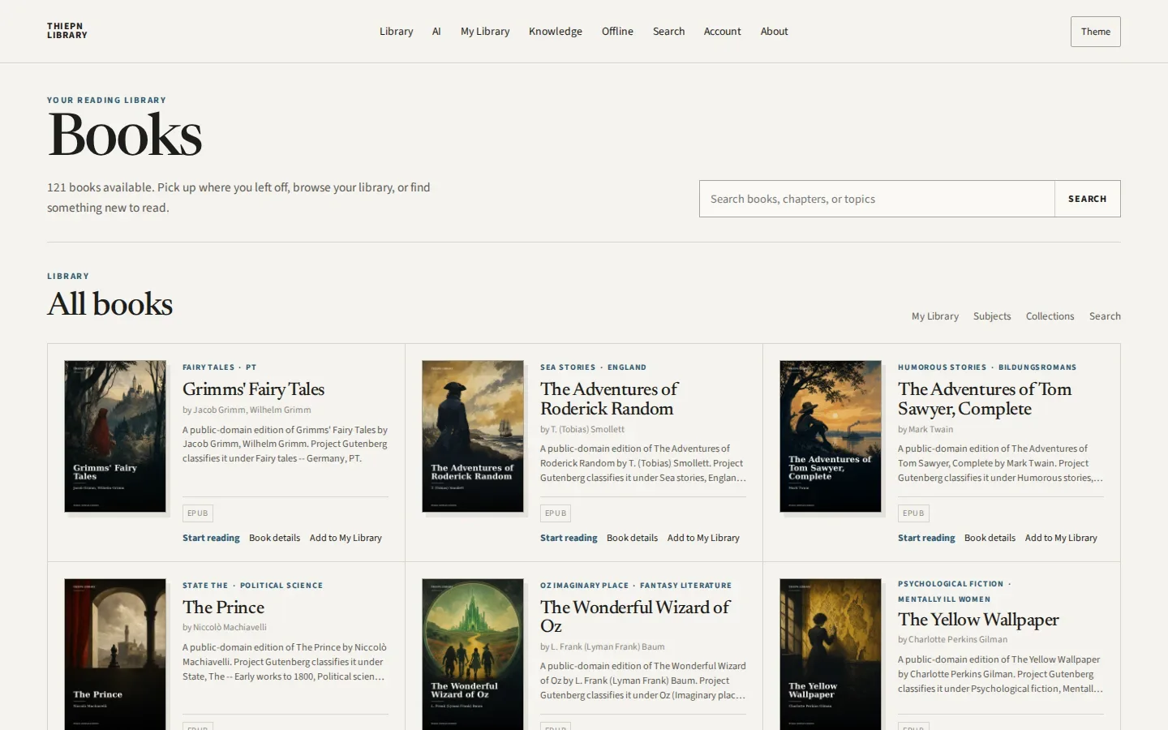This screenshot has height=730, width=1168.
Task: Open The Yellow Wallpaper cover thumbnail
Action: point(831,654)
